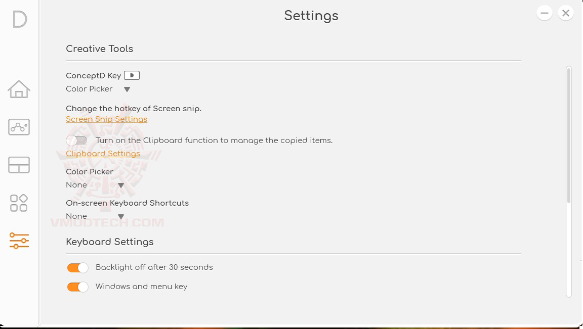Image resolution: width=583 pixels, height=329 pixels.
Task: Open the Color Picker None dropdown
Action: (x=121, y=185)
